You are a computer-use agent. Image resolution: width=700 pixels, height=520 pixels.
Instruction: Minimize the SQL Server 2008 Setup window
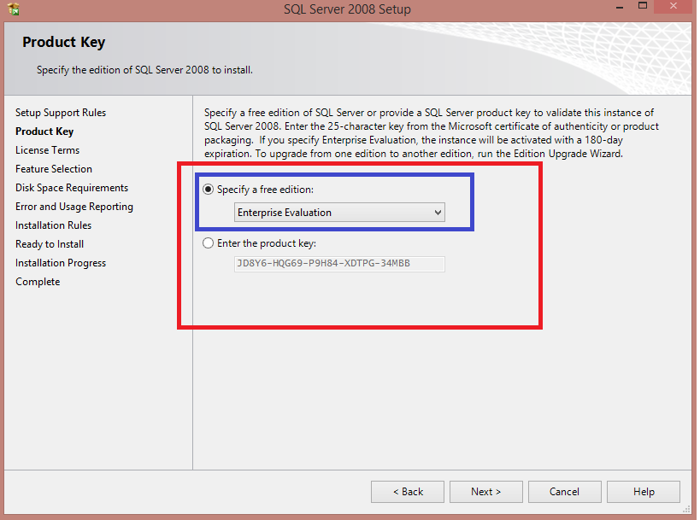(x=620, y=7)
